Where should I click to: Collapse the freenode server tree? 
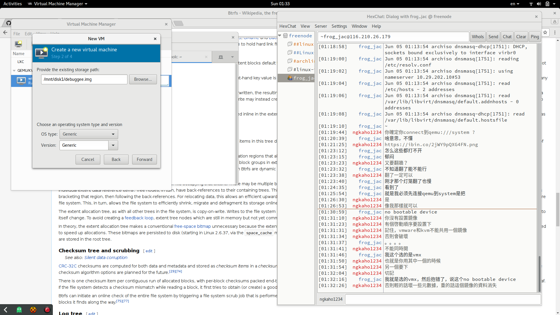[x=280, y=36]
